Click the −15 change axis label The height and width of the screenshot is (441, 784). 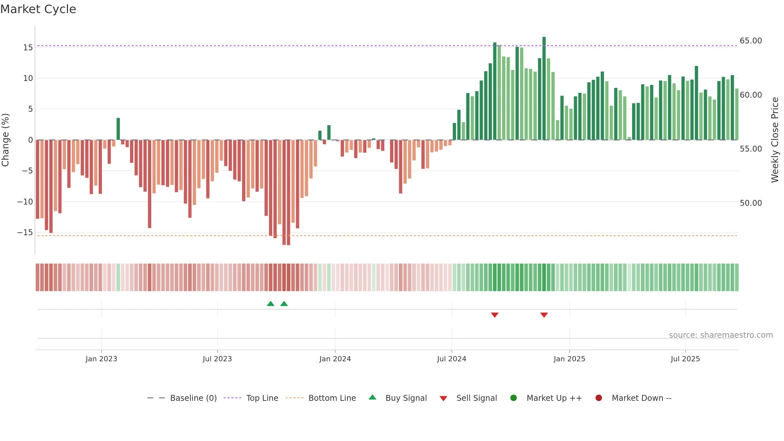[25, 233]
